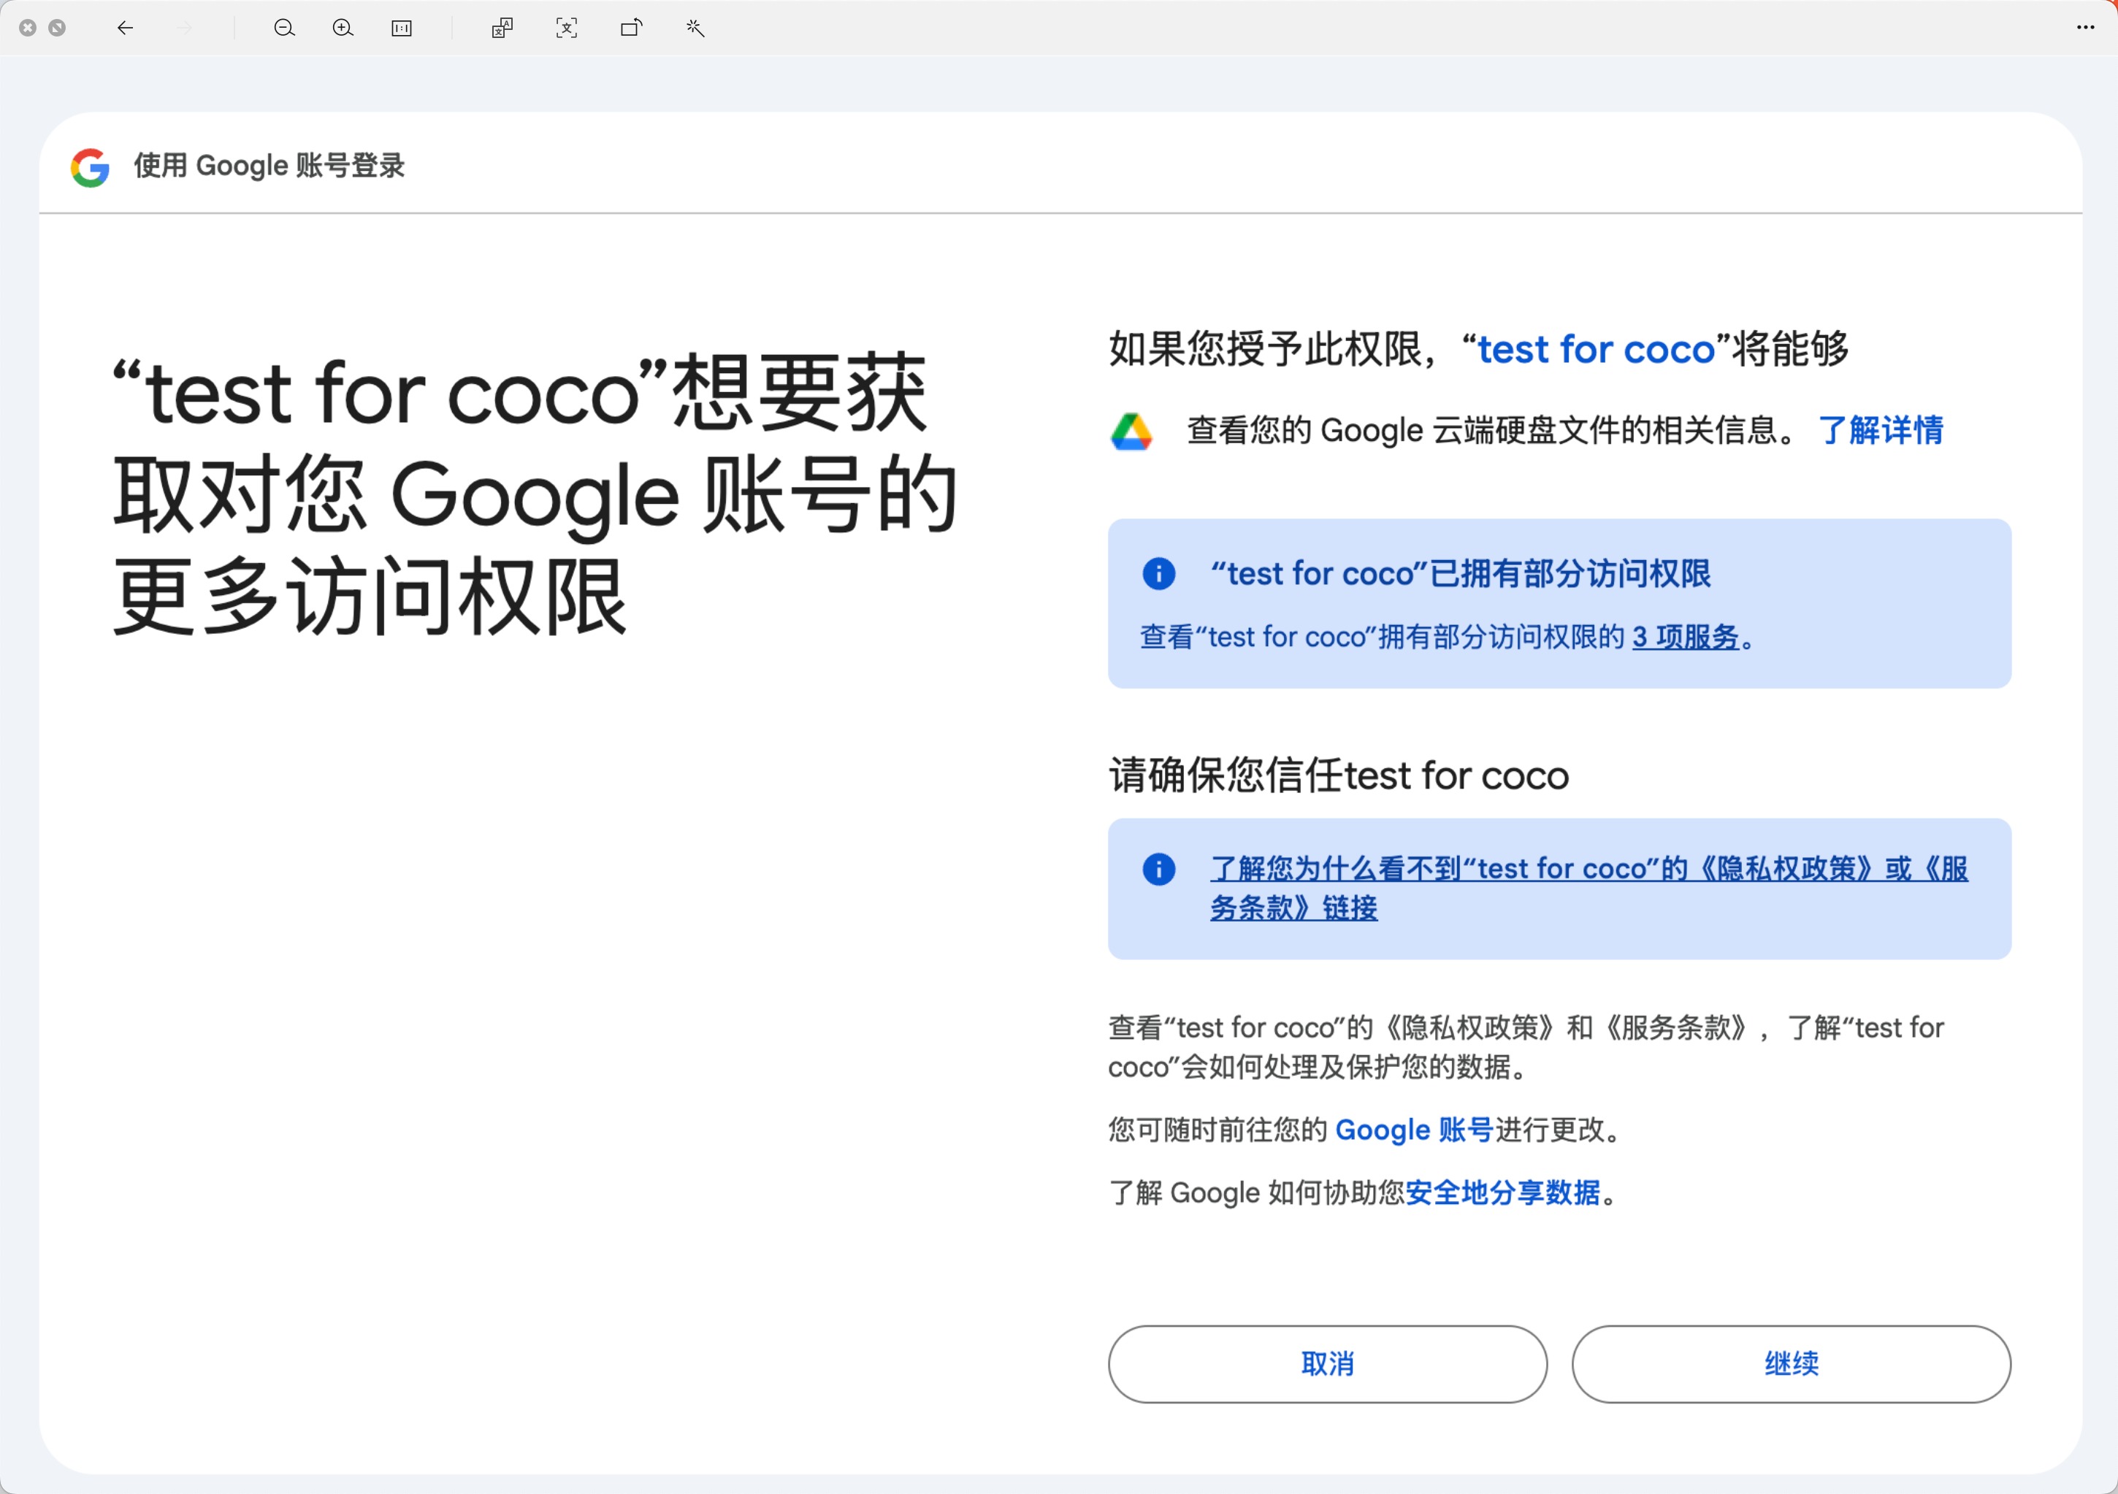The width and height of the screenshot is (2118, 1494).
Task: Click the rotate image icon
Action: (x=632, y=28)
